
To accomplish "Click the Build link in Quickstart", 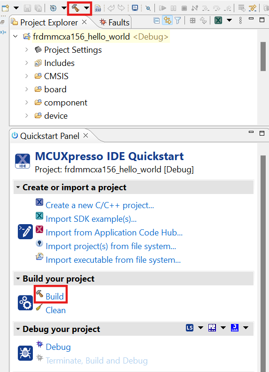I will [54, 296].
